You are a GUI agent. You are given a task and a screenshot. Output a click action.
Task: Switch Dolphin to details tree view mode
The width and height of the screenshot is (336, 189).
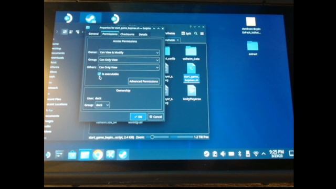(x=77, y=32)
